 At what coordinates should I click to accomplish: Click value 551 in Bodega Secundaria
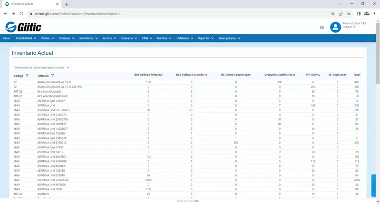(x=191, y=110)
